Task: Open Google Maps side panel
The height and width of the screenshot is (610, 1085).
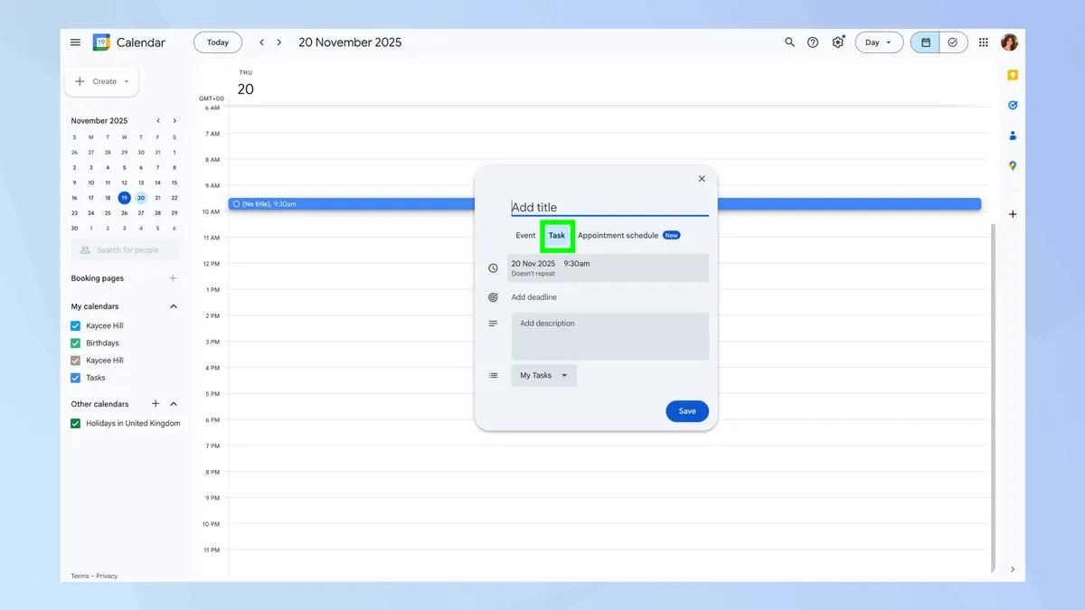Action: tap(1012, 166)
